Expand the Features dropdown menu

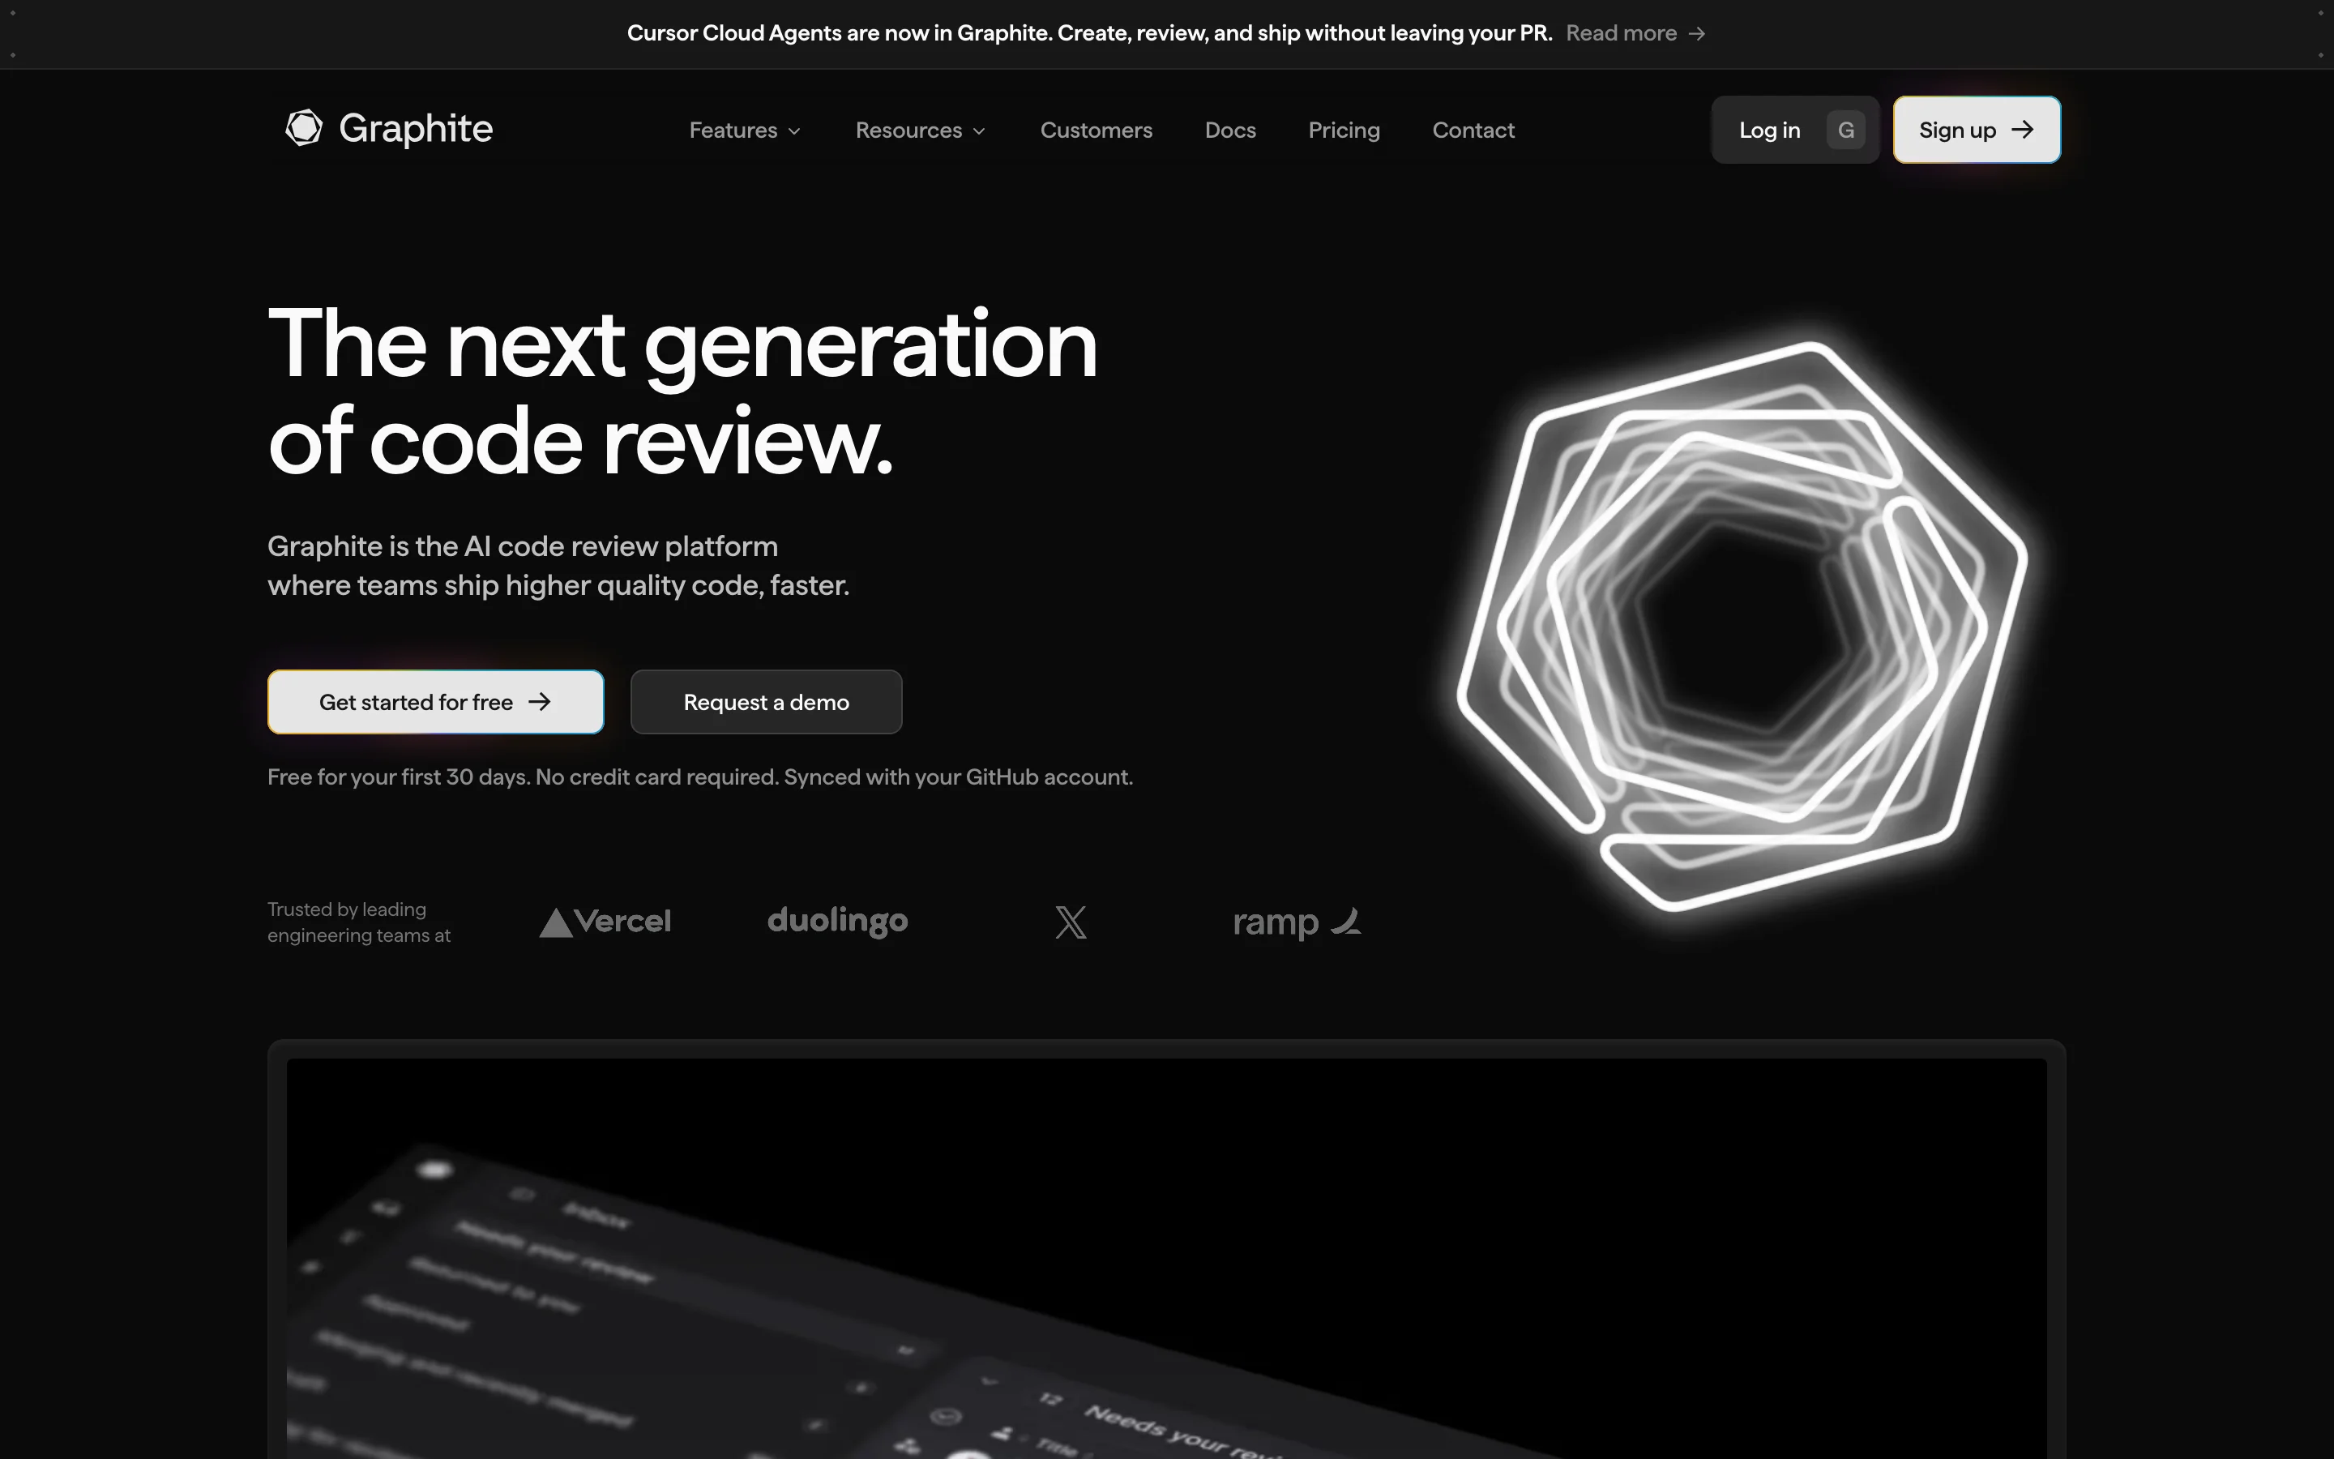(x=733, y=130)
